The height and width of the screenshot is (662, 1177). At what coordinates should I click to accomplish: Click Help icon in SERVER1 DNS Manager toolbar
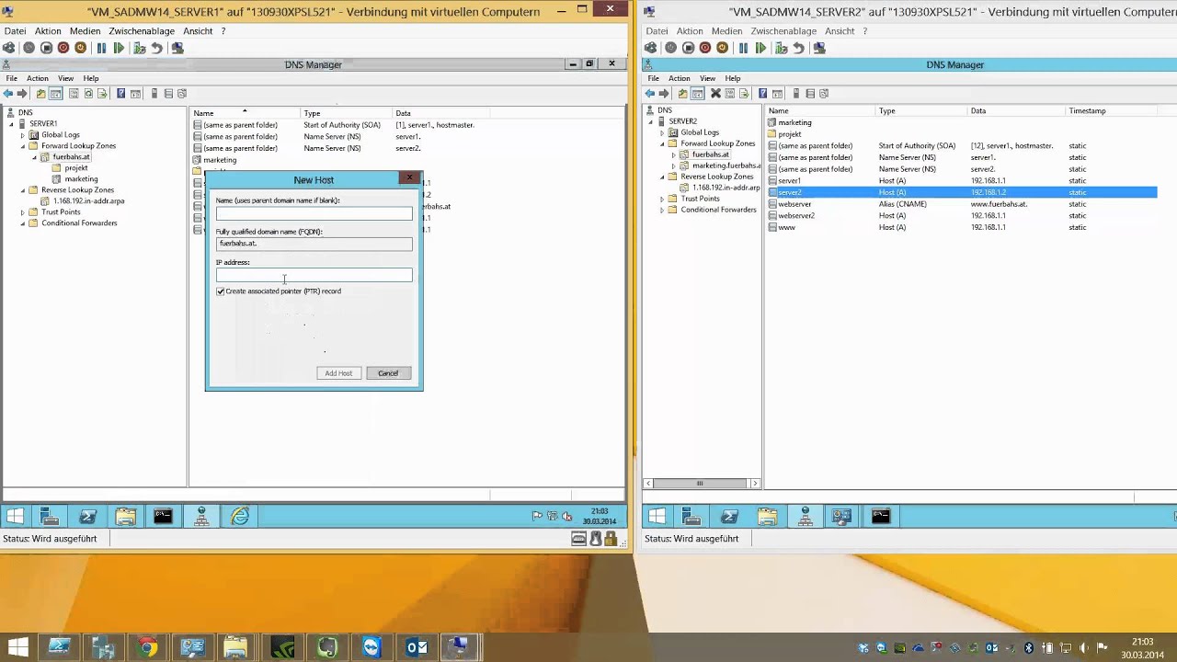[x=120, y=94]
